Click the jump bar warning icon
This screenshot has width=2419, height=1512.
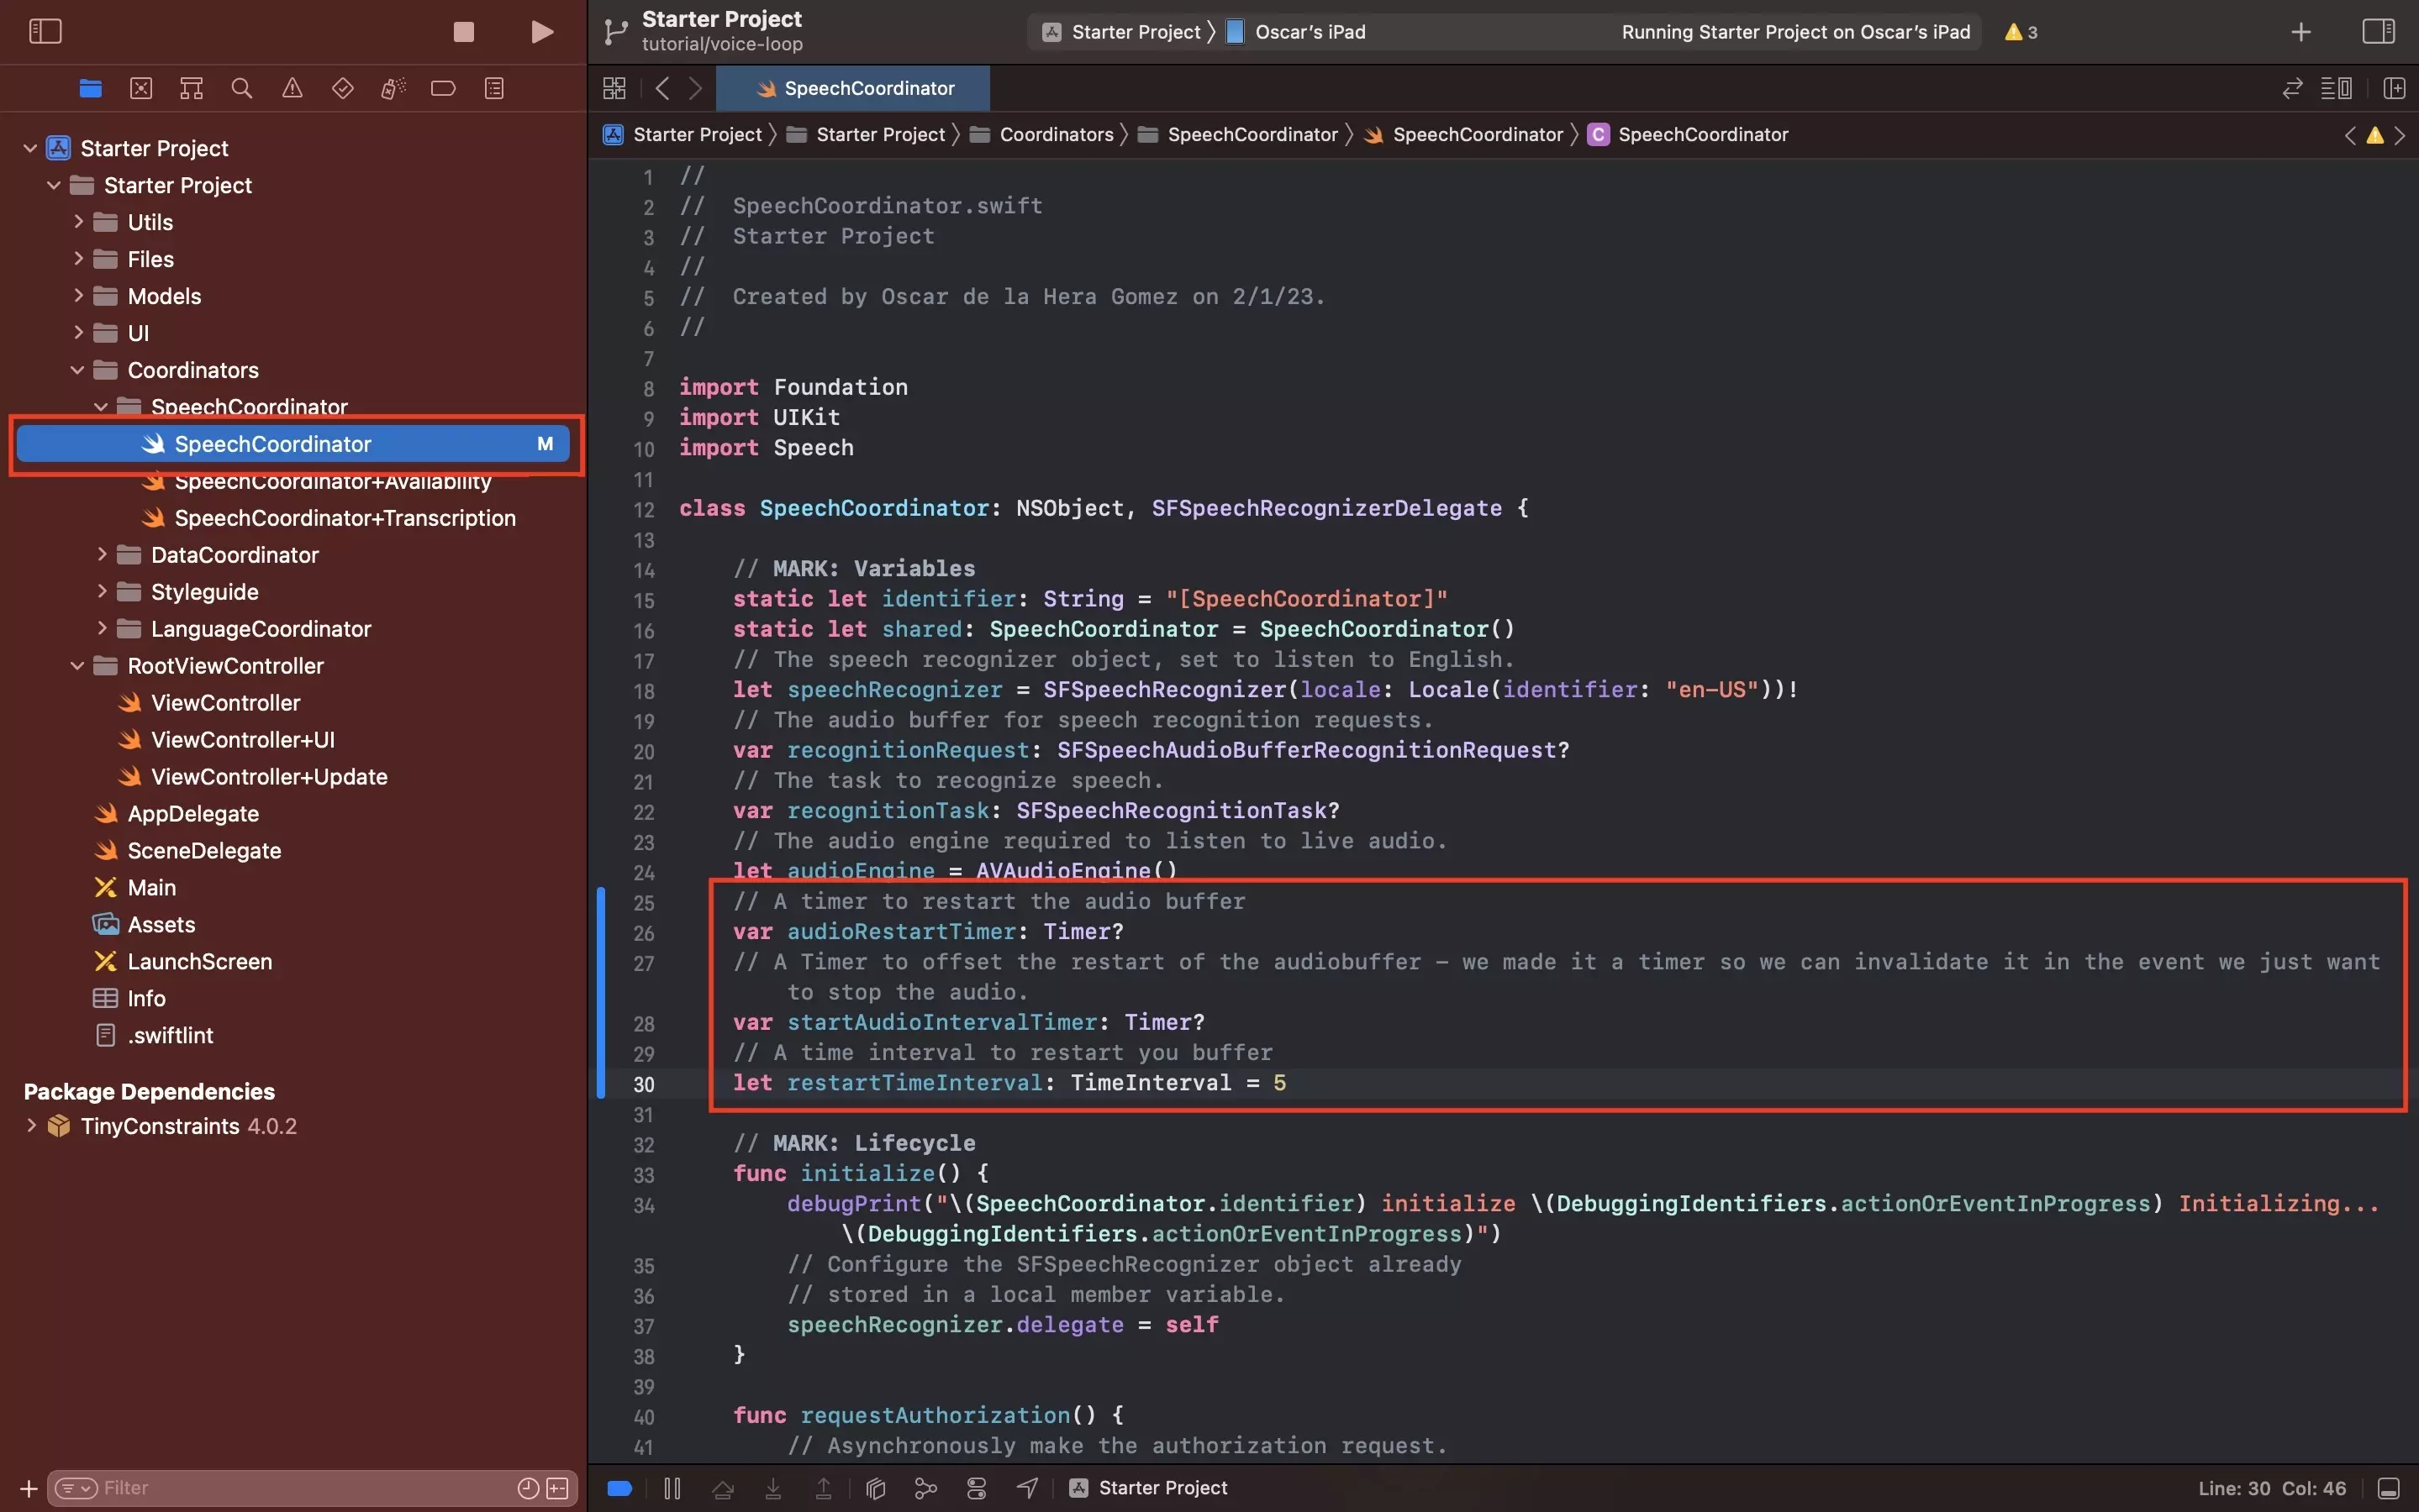tap(2375, 135)
